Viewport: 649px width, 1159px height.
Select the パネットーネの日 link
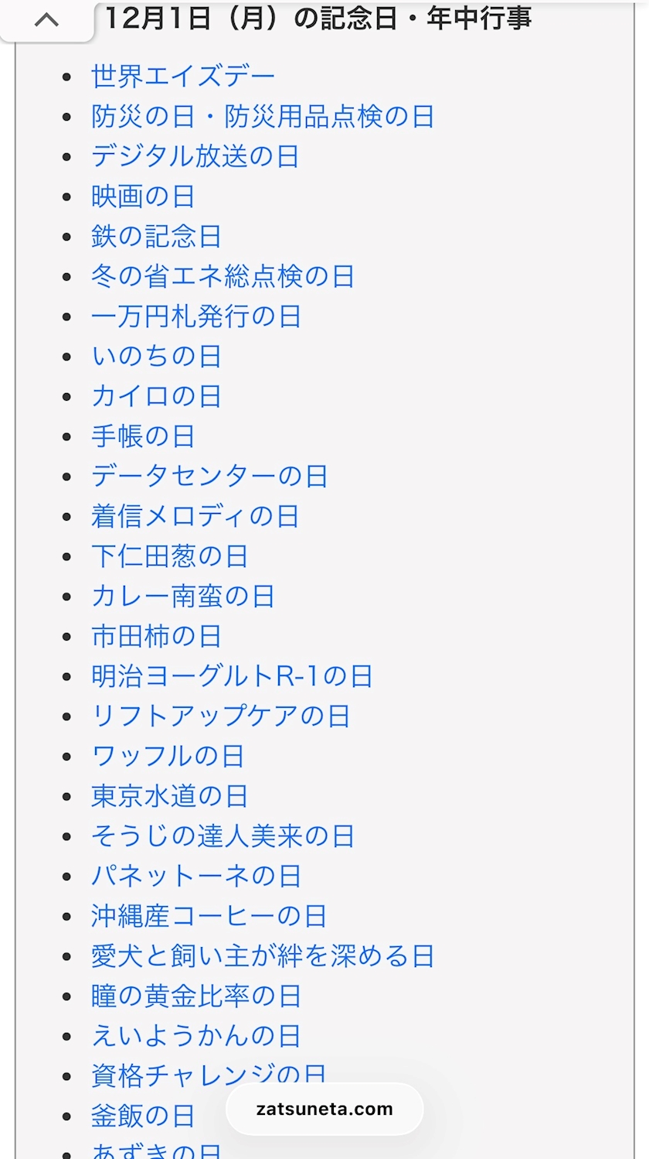[x=196, y=876]
